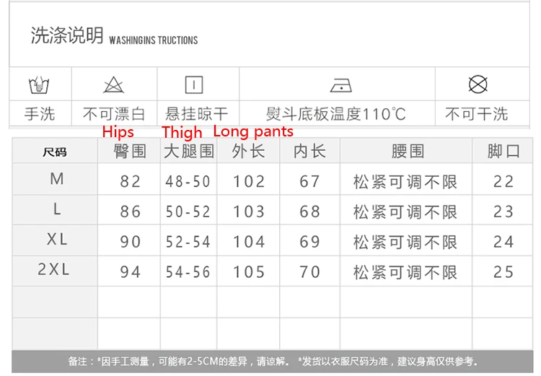
Task: Click the 备注 footer note text
Action: click(x=273, y=362)
